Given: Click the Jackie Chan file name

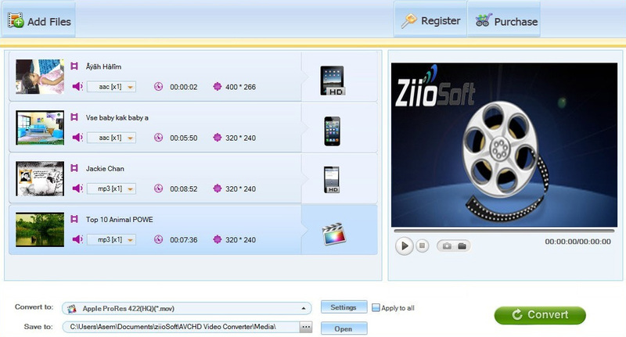Looking at the screenshot, I should coord(105,169).
